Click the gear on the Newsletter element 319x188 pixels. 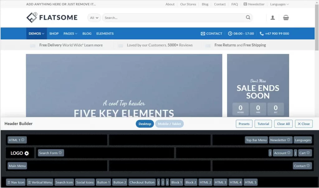click(x=289, y=140)
